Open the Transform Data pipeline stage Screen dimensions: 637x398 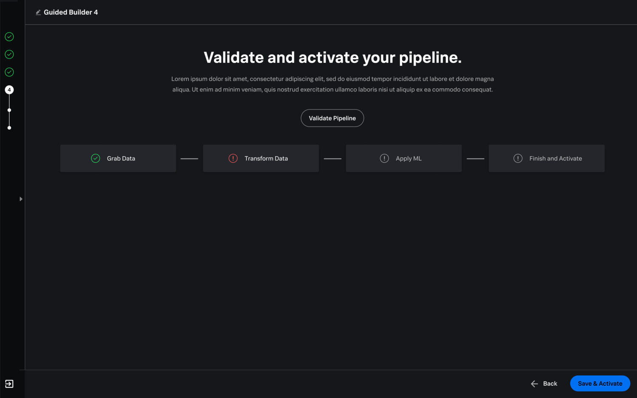(261, 158)
